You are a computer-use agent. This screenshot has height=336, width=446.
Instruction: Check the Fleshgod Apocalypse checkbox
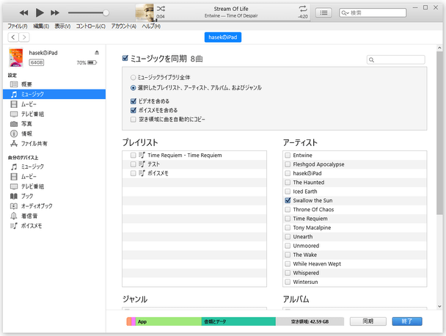pos(288,164)
